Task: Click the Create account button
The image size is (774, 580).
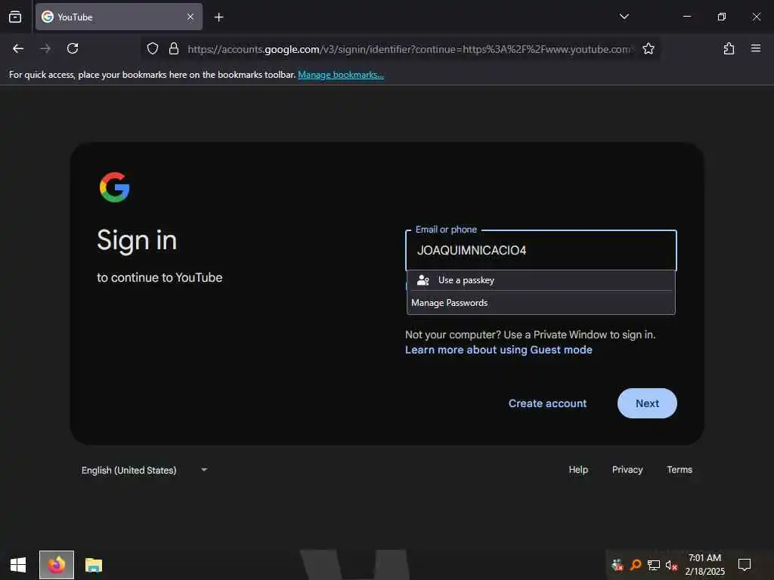Action: (547, 403)
